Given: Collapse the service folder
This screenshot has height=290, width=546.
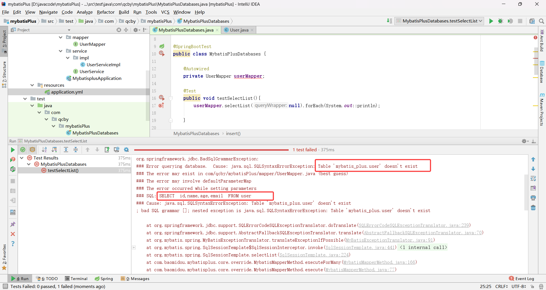Looking at the screenshot, I should coord(61,51).
